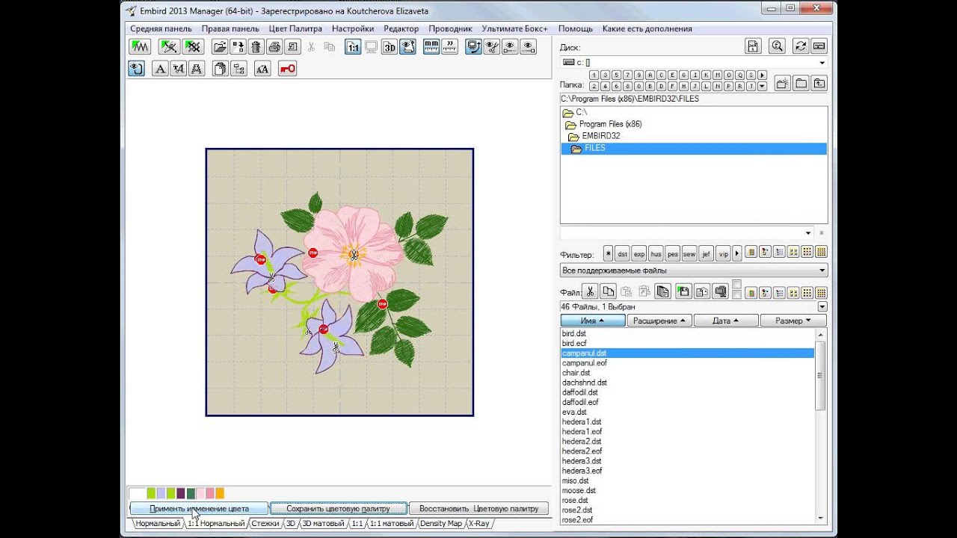
Task: Click the eye with scissors icon
Action: (x=492, y=47)
